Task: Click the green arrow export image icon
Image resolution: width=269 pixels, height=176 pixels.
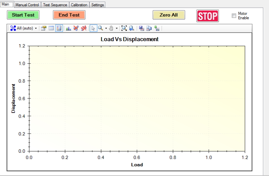Action: (x=157, y=28)
